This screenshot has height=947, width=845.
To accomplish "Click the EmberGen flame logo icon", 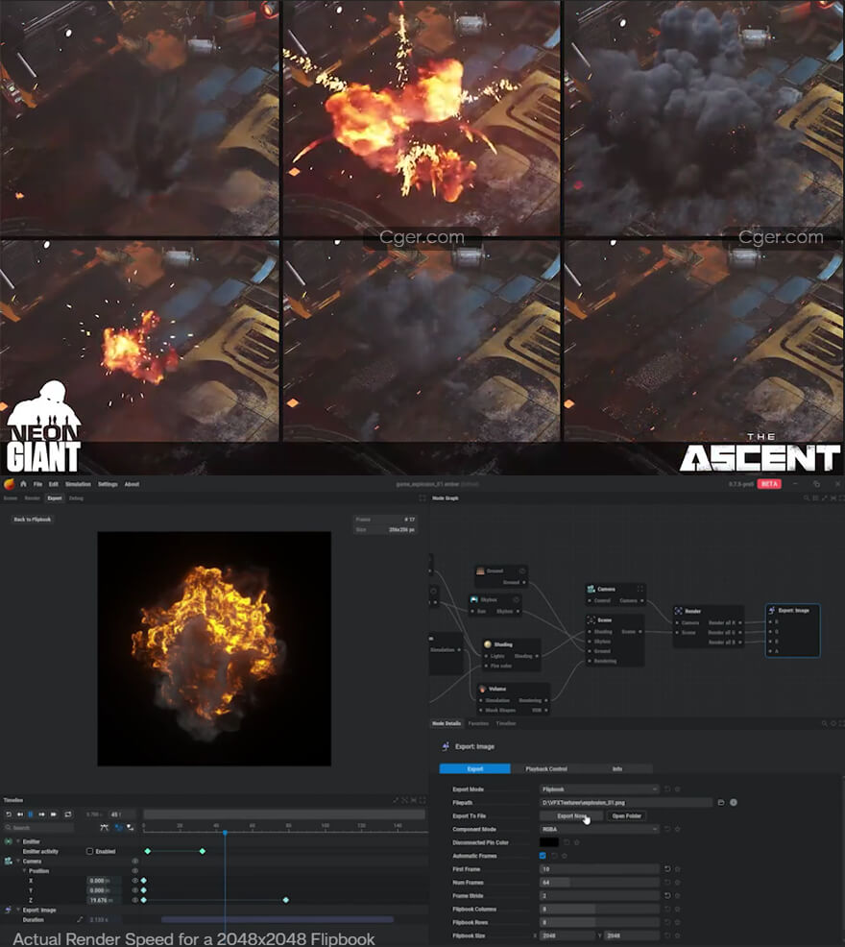I will (x=10, y=484).
